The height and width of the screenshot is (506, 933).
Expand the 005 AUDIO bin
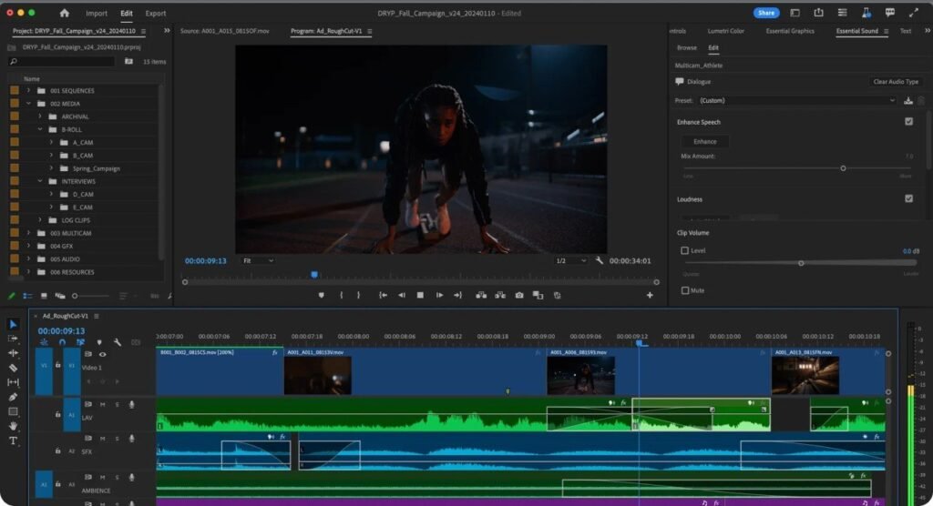click(28, 259)
